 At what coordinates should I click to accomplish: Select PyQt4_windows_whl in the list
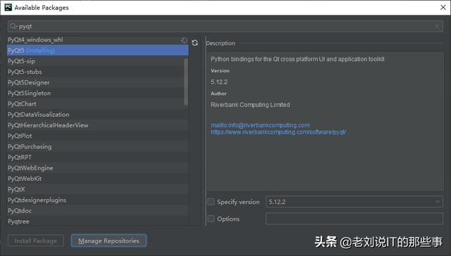pyautogui.click(x=98, y=40)
